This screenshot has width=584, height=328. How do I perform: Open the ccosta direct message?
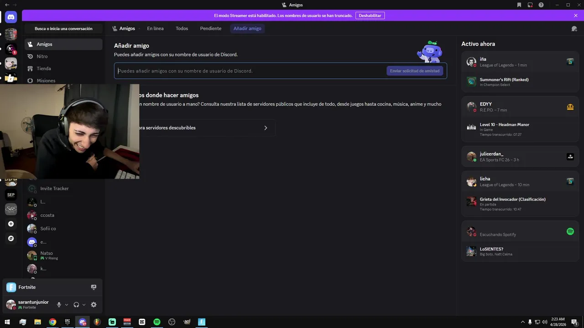tap(63, 215)
